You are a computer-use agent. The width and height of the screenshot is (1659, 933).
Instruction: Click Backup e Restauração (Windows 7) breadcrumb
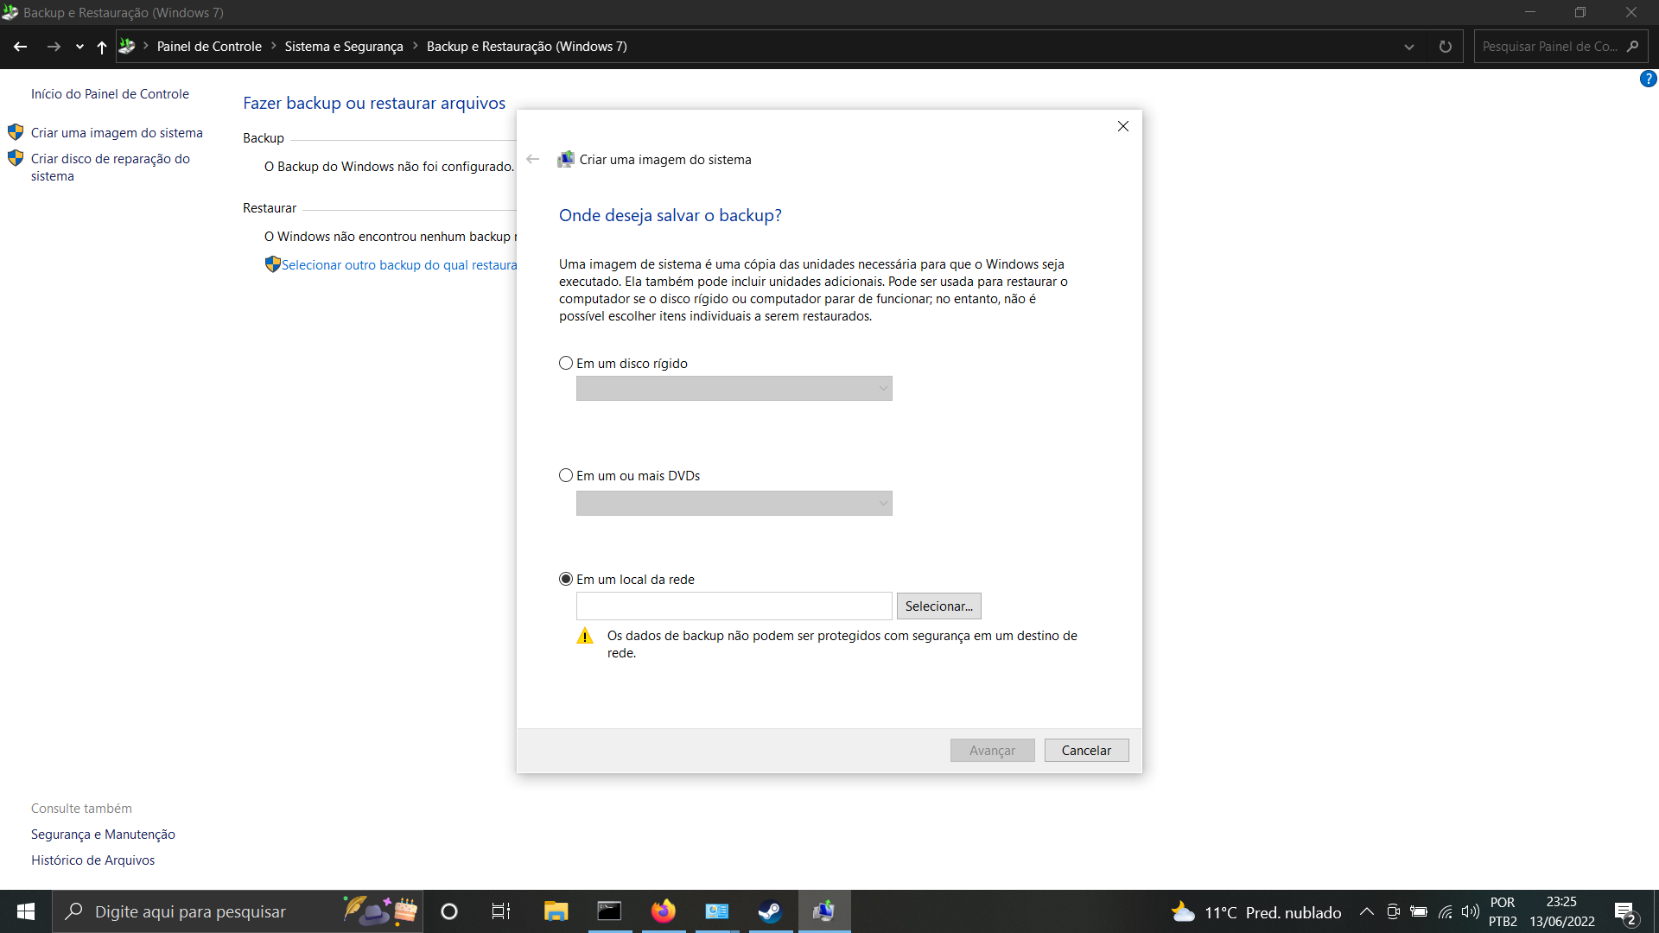tap(527, 47)
